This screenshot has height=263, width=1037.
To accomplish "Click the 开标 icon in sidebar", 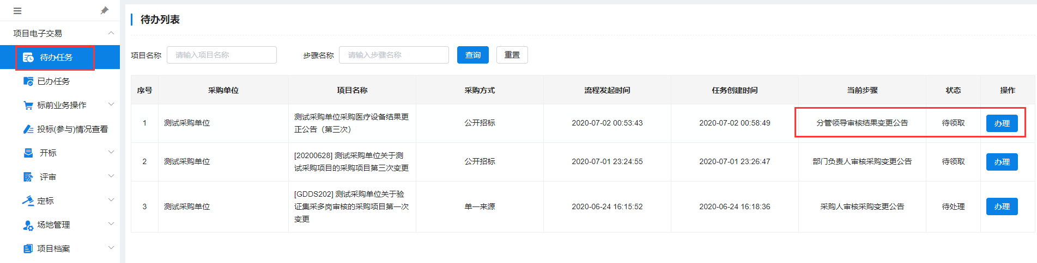I will (28, 153).
